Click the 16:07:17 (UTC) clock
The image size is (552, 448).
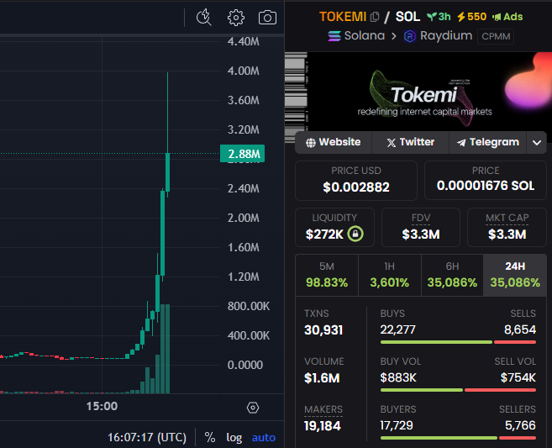[147, 437]
